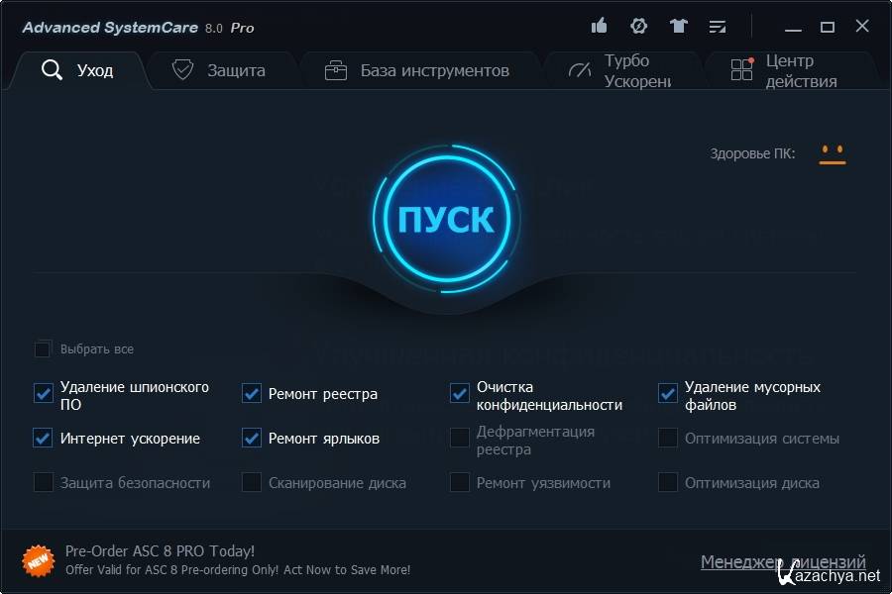Image resolution: width=892 pixels, height=594 pixels.
Task: Switch to the Защита tab
Action: tap(218, 70)
